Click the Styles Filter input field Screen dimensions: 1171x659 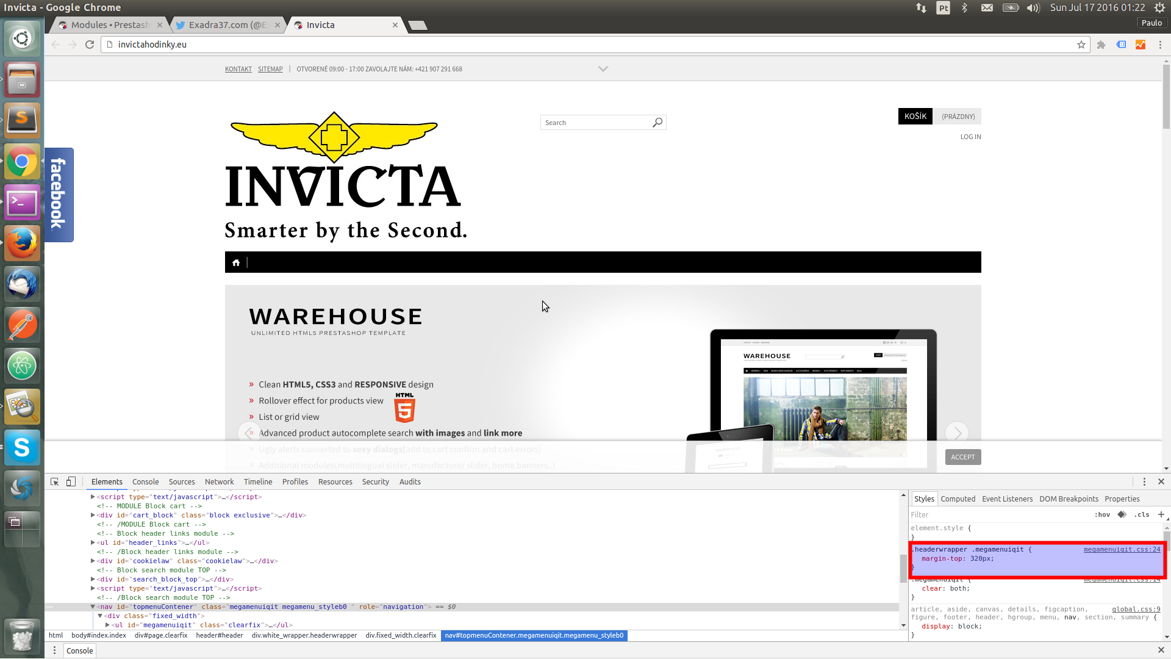coord(994,514)
